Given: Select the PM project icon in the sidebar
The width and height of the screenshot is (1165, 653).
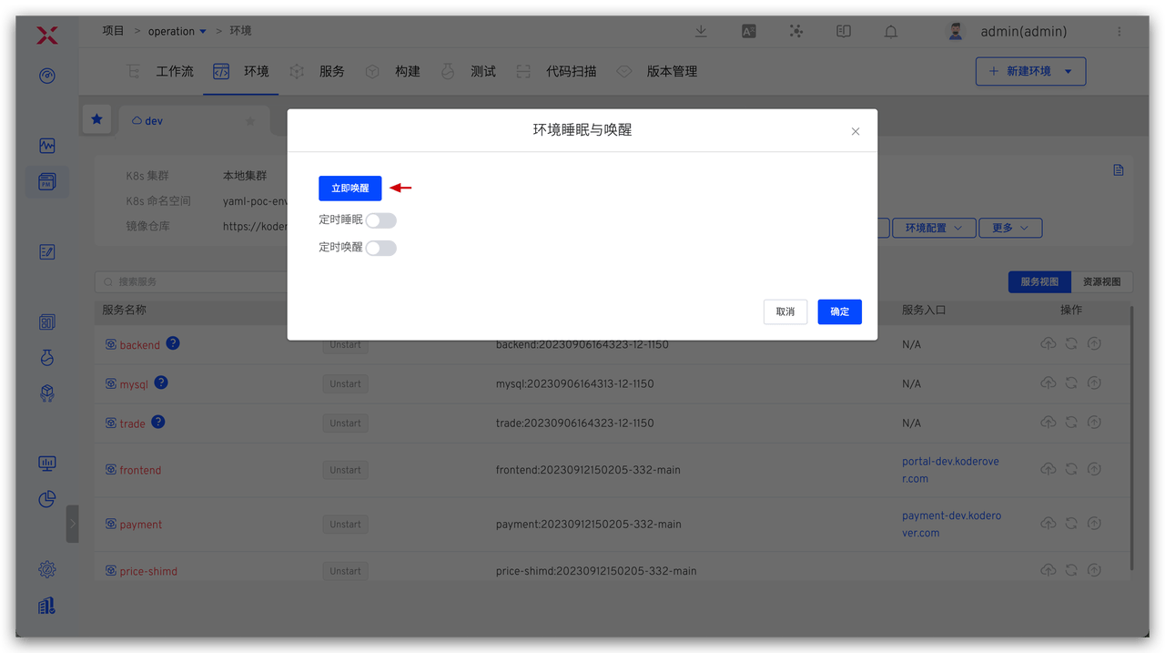Looking at the screenshot, I should point(46,180).
